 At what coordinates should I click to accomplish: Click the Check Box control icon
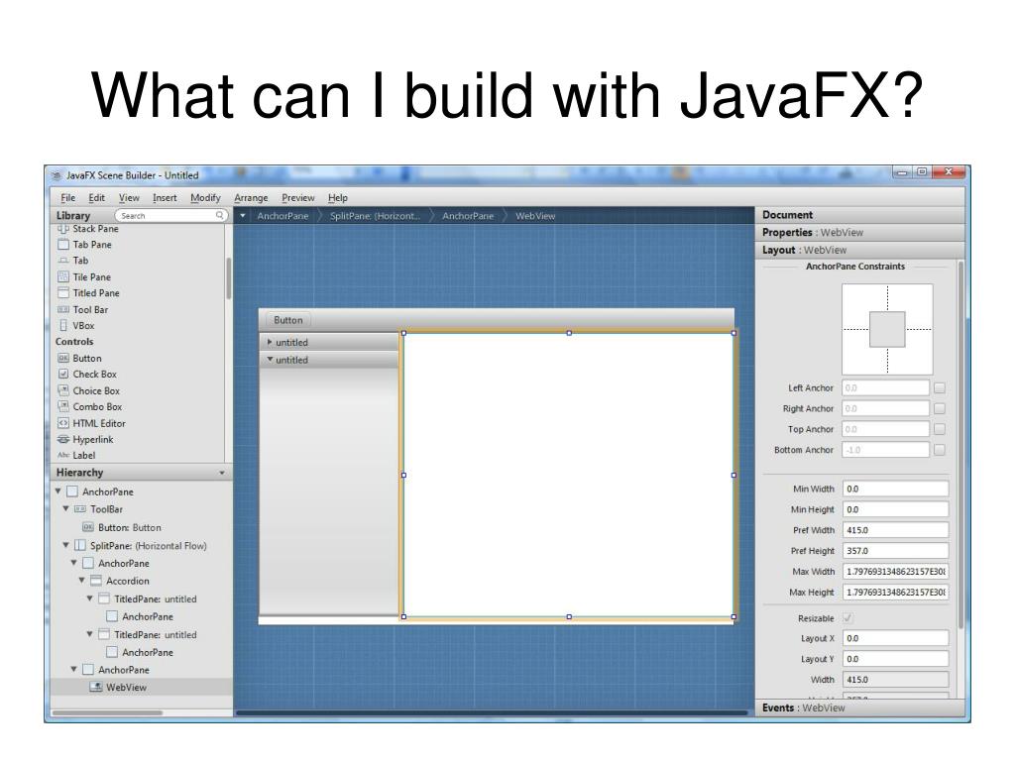coord(62,374)
